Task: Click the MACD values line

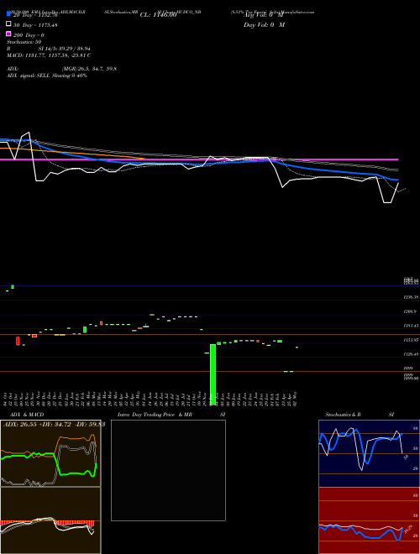Action: pyautogui.click(x=49, y=55)
